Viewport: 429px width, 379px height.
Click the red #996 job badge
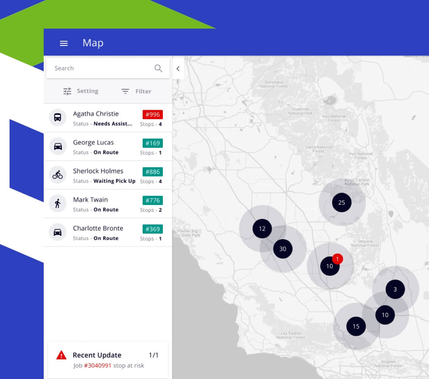point(153,114)
